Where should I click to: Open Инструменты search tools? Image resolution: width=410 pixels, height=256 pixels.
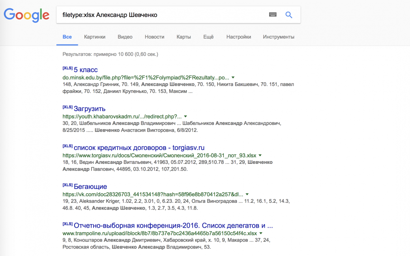(279, 37)
